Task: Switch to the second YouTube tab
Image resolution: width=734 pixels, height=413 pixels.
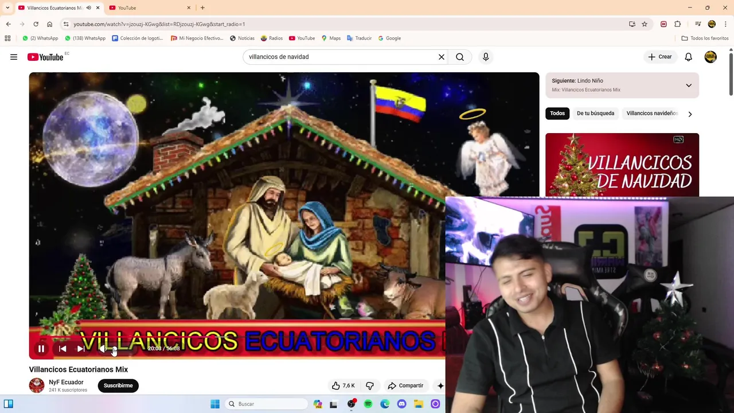Action: tap(150, 7)
